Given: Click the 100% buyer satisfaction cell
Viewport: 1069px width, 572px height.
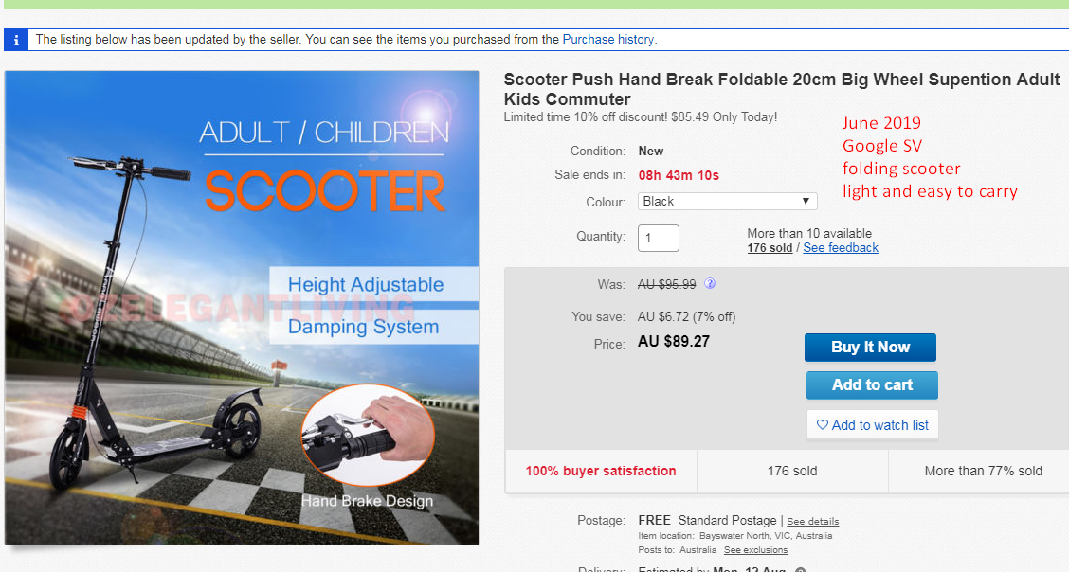Looking at the screenshot, I should click(x=601, y=472).
